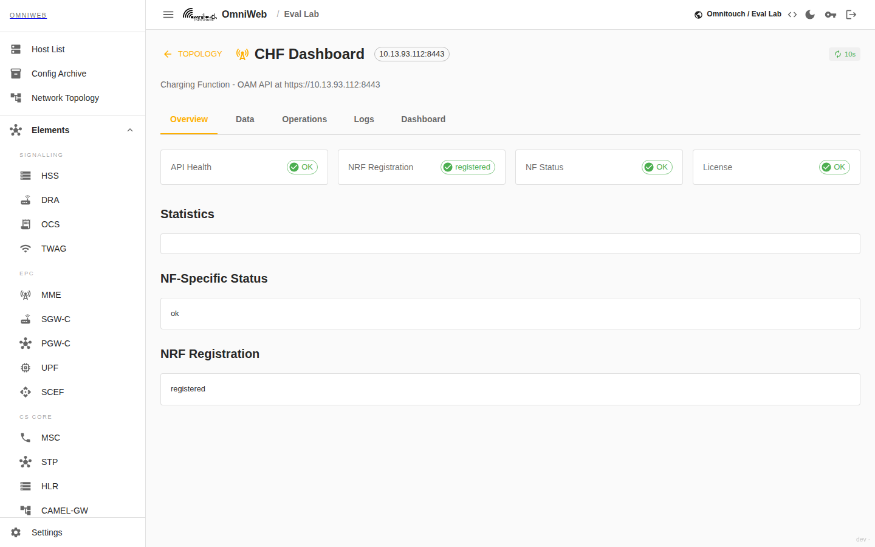Screen dimensions: 875x547
Task: Toggle dark mode moon icon
Action: pos(810,15)
